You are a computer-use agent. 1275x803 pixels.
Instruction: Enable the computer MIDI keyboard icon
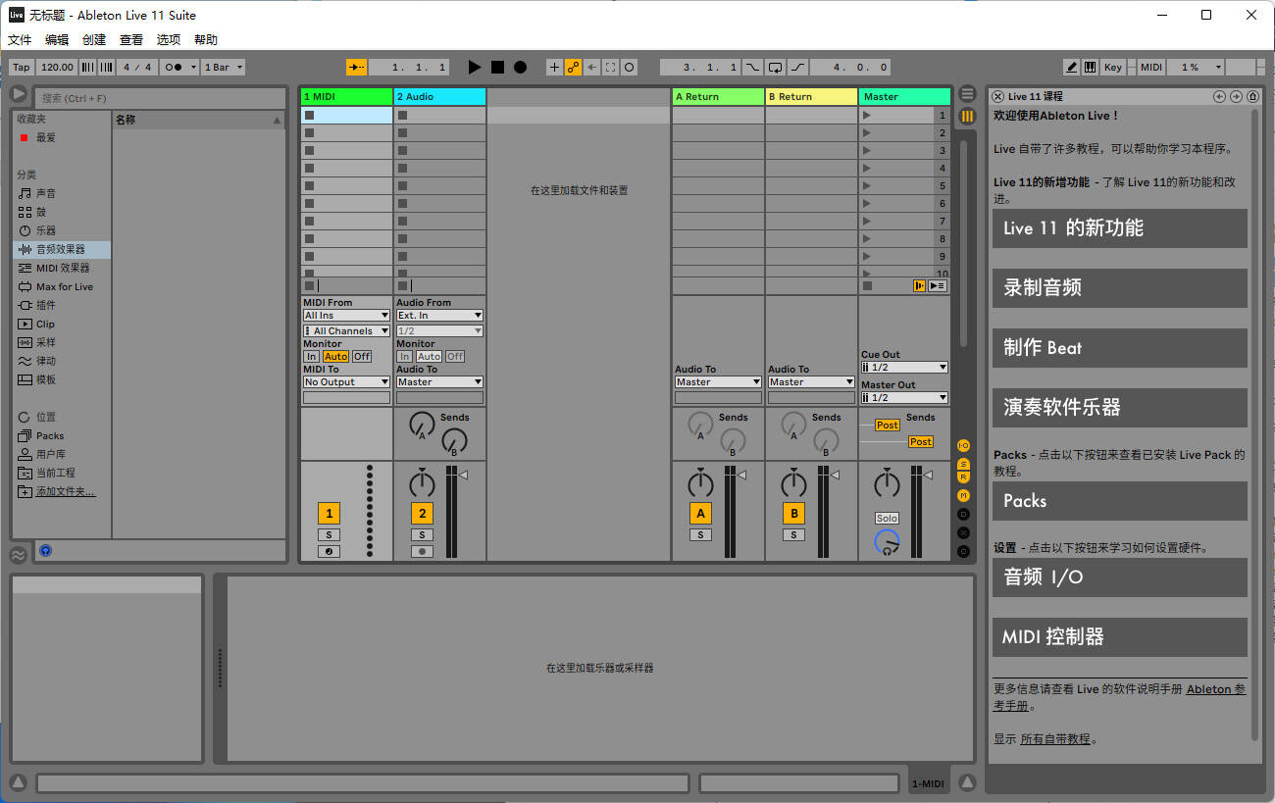click(x=1091, y=67)
